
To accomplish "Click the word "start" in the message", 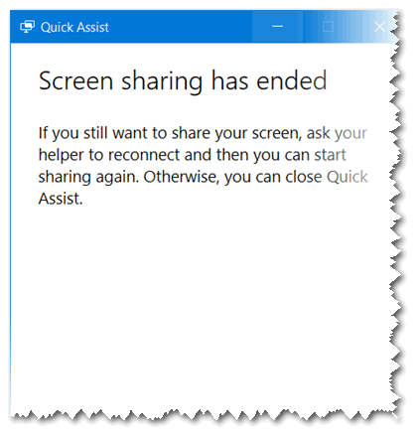I will [x=330, y=155].
